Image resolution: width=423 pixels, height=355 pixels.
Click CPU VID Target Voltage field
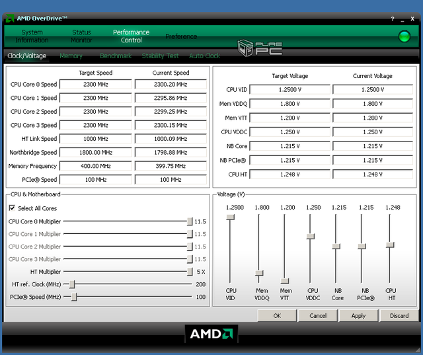[x=289, y=89]
